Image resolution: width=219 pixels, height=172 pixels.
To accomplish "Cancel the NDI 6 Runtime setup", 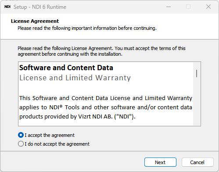I will click(x=197, y=162).
